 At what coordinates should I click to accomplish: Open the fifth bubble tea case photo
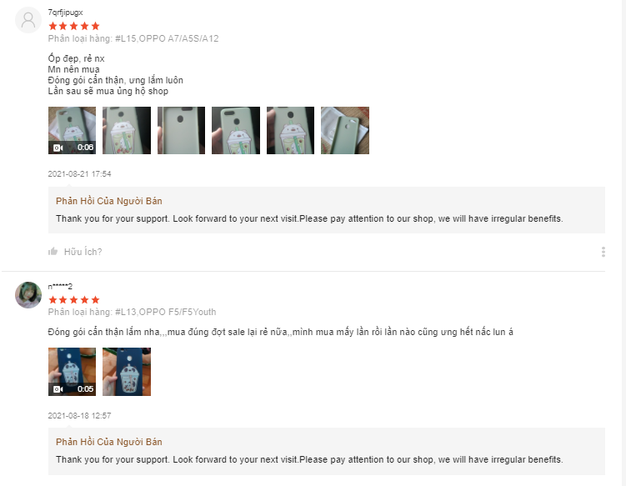tap(290, 130)
